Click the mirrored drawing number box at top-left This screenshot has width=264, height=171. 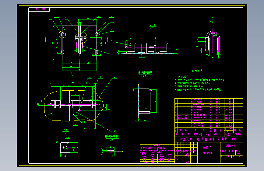coord(39,9)
